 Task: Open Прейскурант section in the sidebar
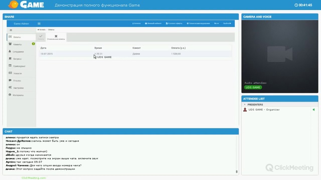21,66
